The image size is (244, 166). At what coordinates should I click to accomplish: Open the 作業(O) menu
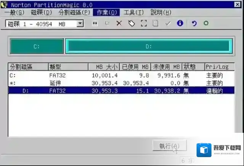[x=106, y=13]
